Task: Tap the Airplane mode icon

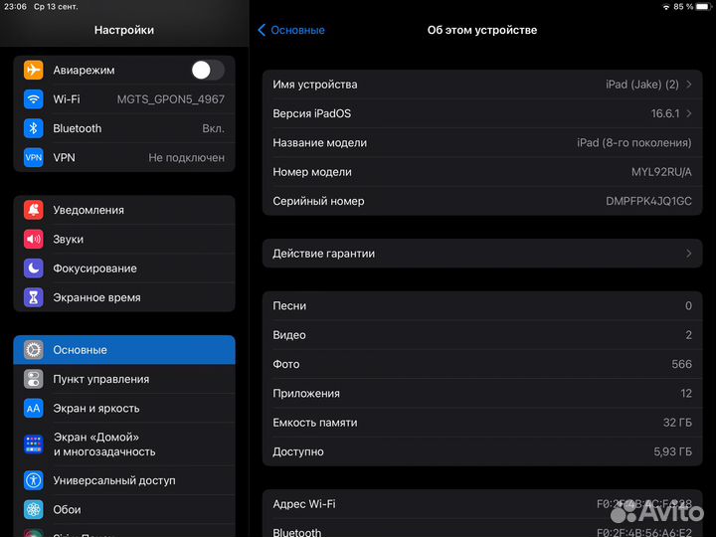Action: 34,71
